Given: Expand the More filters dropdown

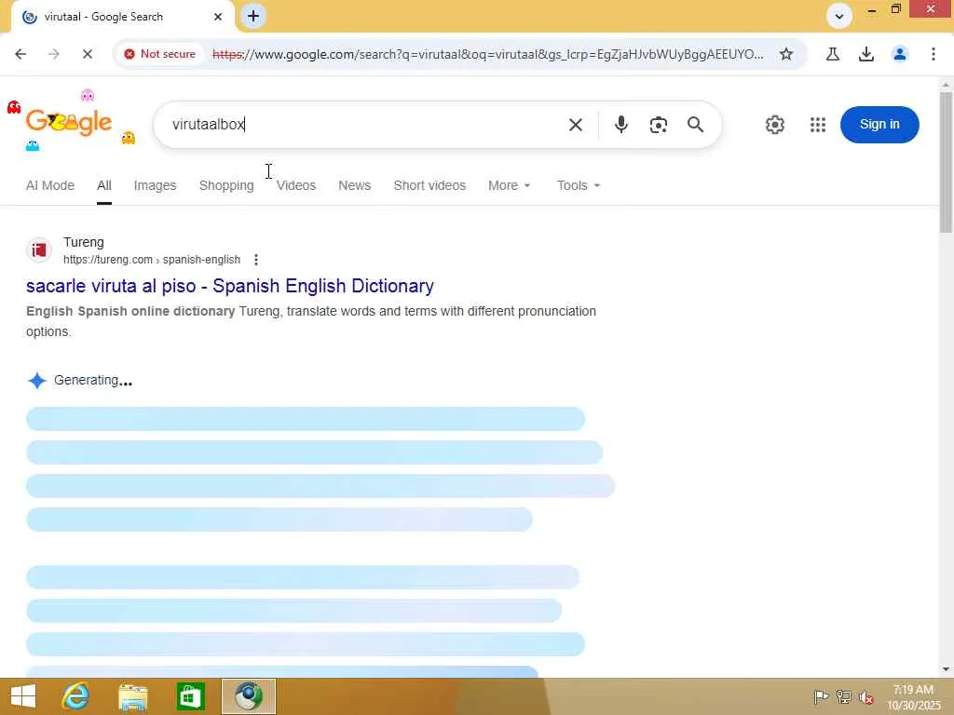Looking at the screenshot, I should tap(509, 185).
